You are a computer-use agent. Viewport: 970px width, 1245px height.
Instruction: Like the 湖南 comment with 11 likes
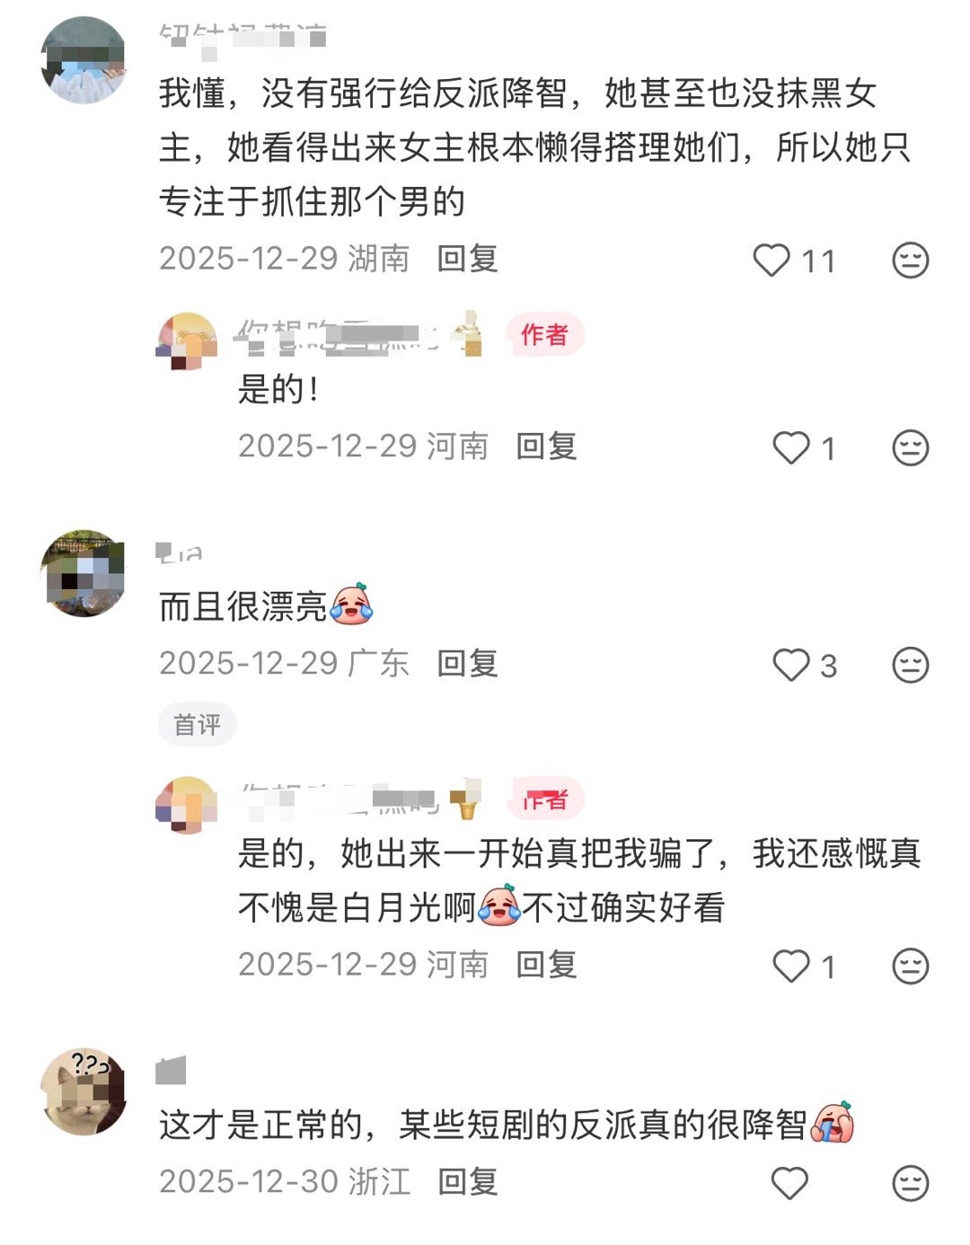click(x=772, y=260)
